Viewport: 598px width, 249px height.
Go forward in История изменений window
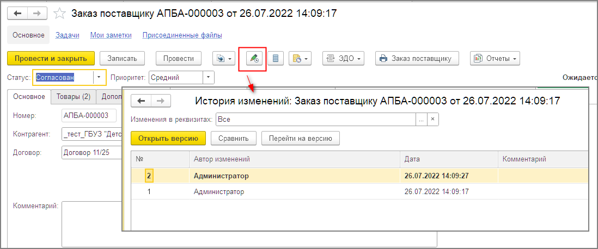(161, 101)
